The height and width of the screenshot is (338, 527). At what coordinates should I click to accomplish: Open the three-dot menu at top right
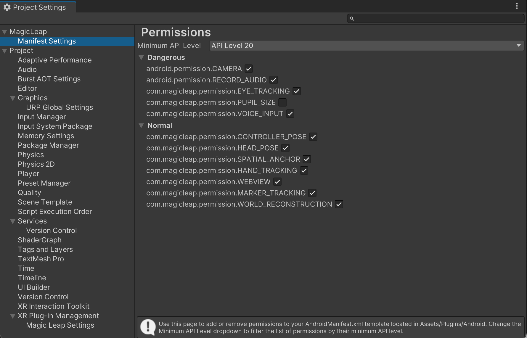point(517,6)
